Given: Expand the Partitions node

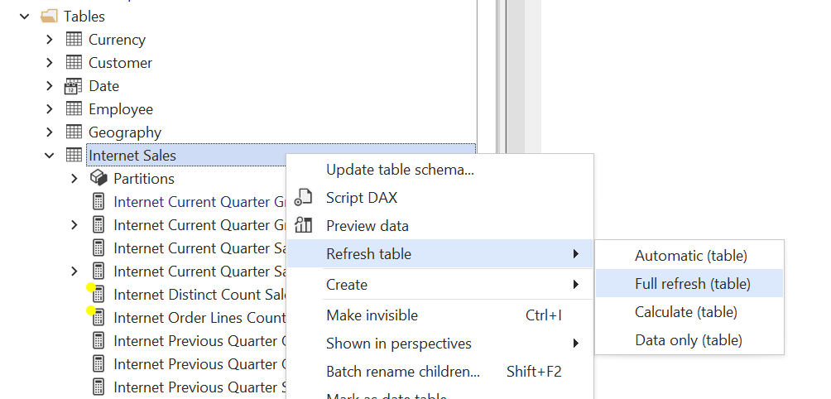Looking at the screenshot, I should 74,179.
